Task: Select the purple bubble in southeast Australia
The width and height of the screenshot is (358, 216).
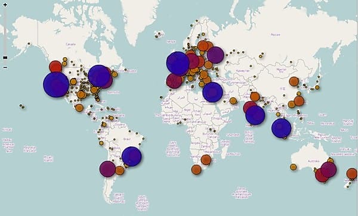Action: pos(329,170)
